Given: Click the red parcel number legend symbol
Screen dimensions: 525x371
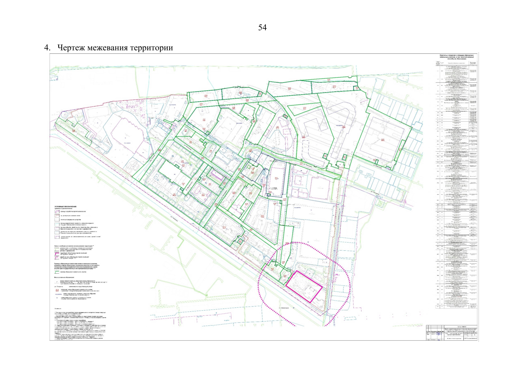Looking at the screenshot, I should pos(57,290).
